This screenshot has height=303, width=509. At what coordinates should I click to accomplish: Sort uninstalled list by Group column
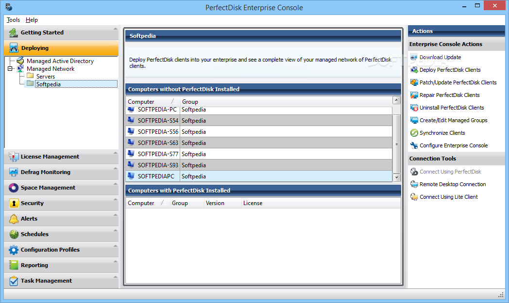point(286,102)
